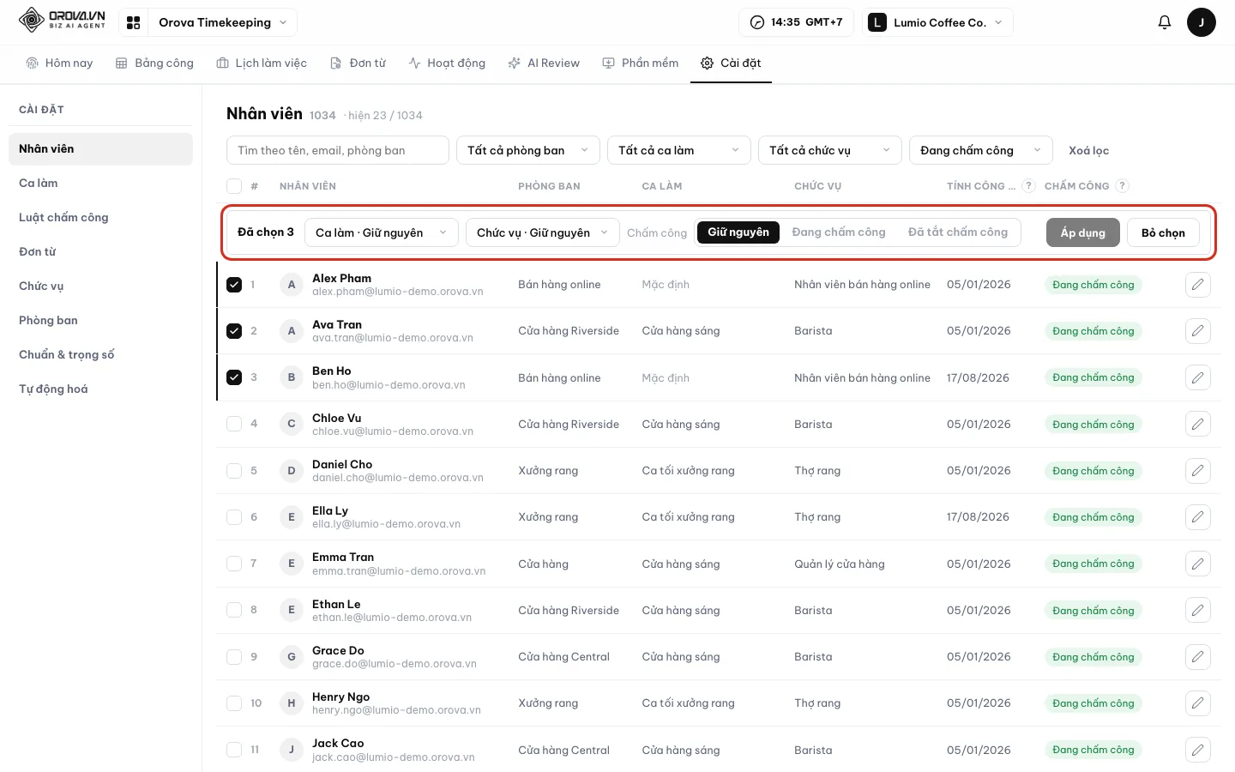The height and width of the screenshot is (772, 1235).
Task: Check the Chloe Vu row checkbox
Action: (x=234, y=424)
